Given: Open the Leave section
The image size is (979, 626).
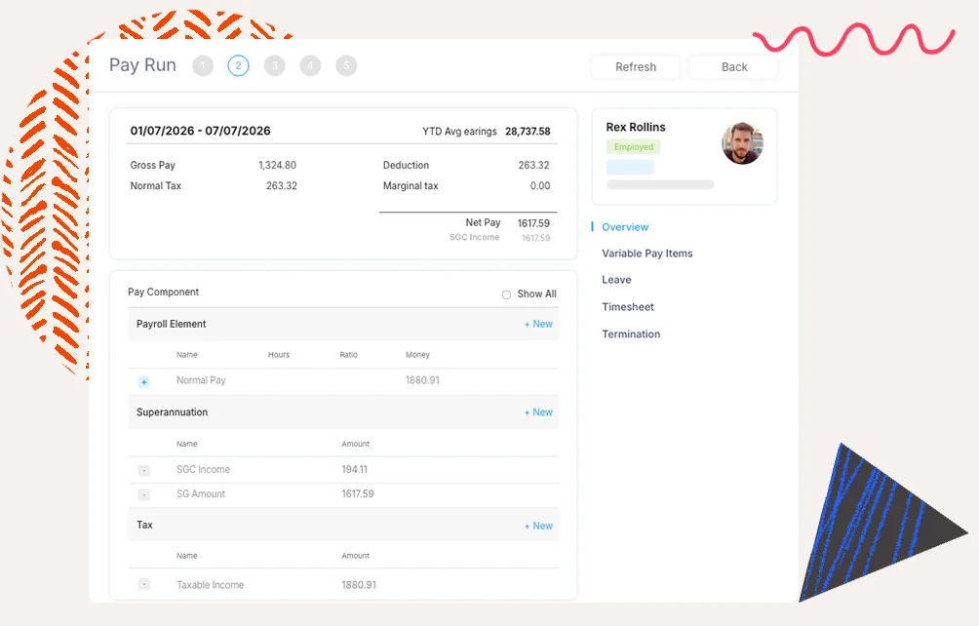Looking at the screenshot, I should click(x=616, y=281).
